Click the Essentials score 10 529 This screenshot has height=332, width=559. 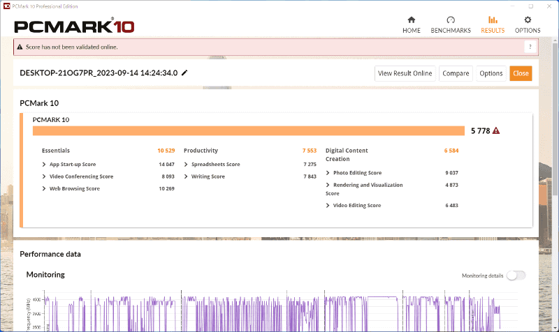166,151
